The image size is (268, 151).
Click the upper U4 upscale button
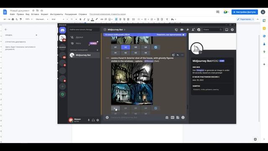tap(146, 47)
